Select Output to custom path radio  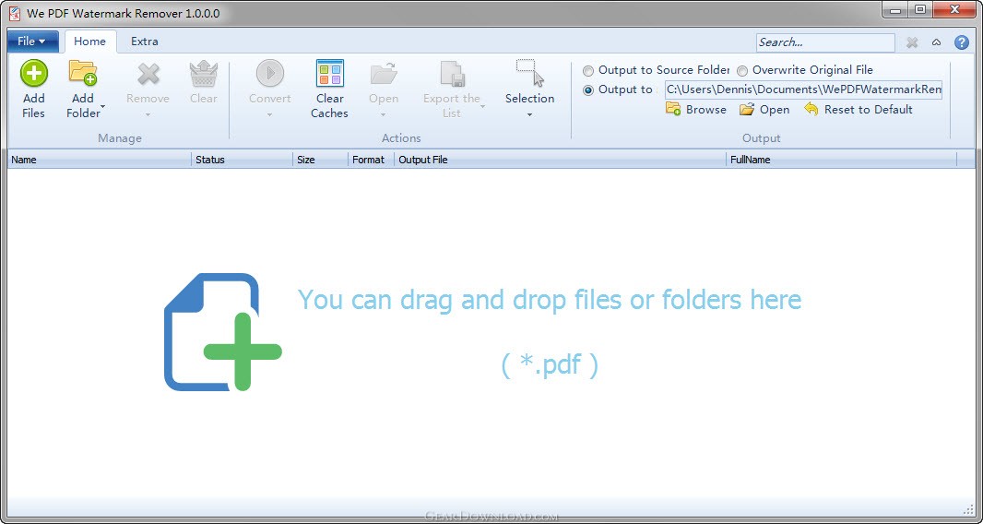(x=588, y=90)
